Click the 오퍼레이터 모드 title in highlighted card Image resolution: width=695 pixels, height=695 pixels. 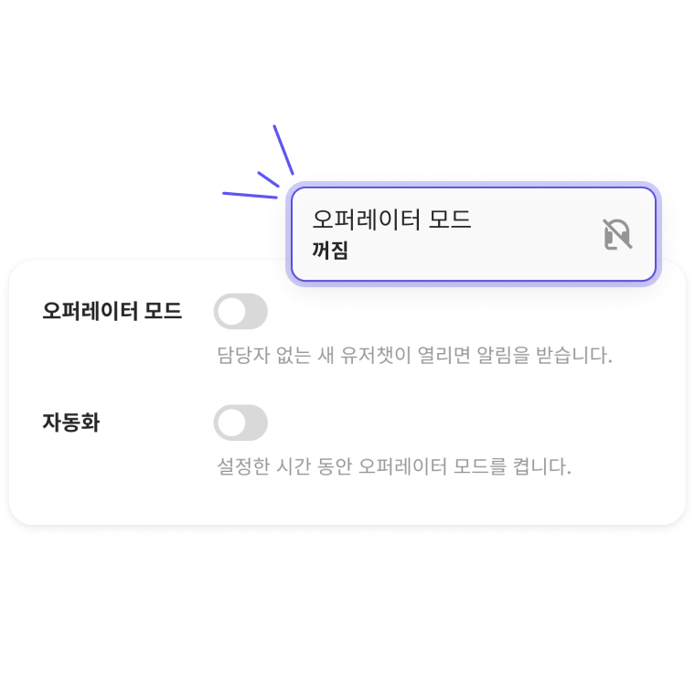(391, 219)
